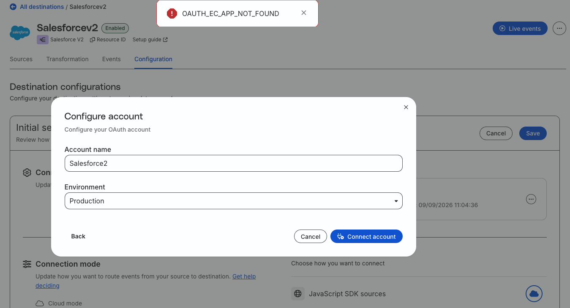This screenshot has height=308, width=570.
Task: Dismiss the OAUTH_EC_APP_NOT_FOUND notification
Action: tap(304, 13)
